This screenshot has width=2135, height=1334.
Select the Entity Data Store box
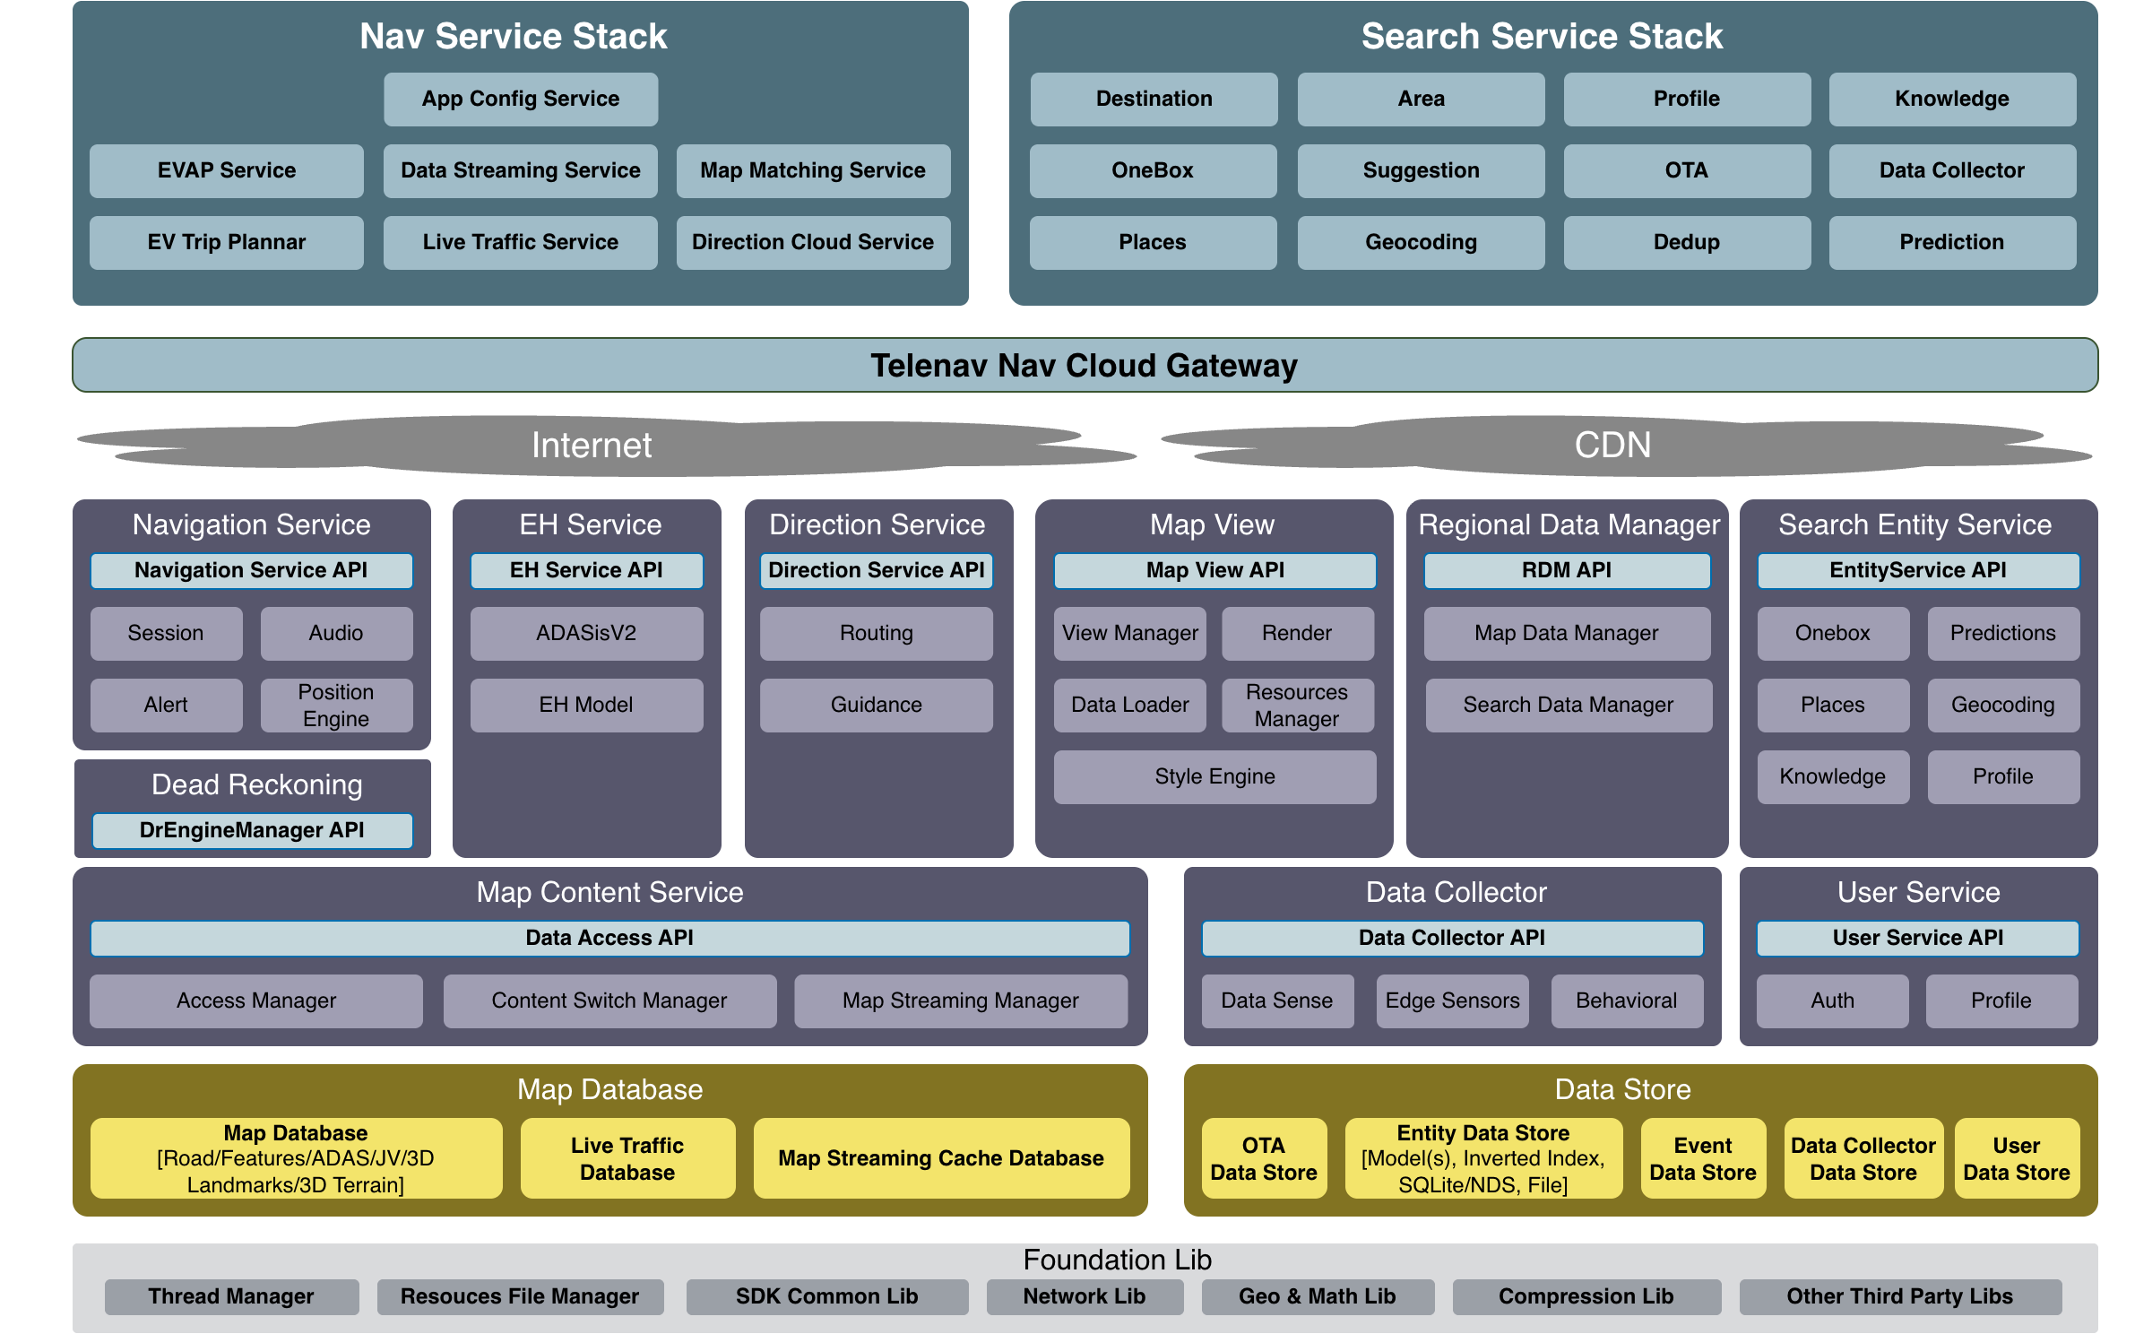pos(1483,1158)
